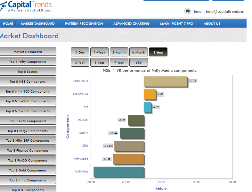Screen dimensions: 252x192
Task: Open Top 8 Nifty-ETF Components
Action: pyautogui.click(x=28, y=140)
